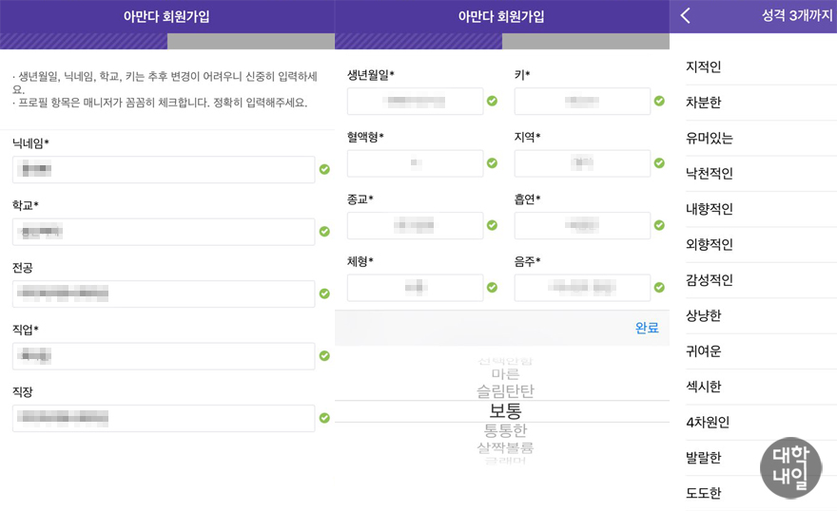The height and width of the screenshot is (511, 837).
Task: Open the 종교 selector field
Action: coord(416,225)
